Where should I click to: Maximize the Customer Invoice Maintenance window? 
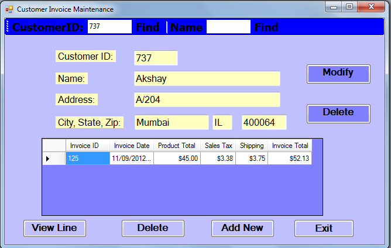pos(349,8)
